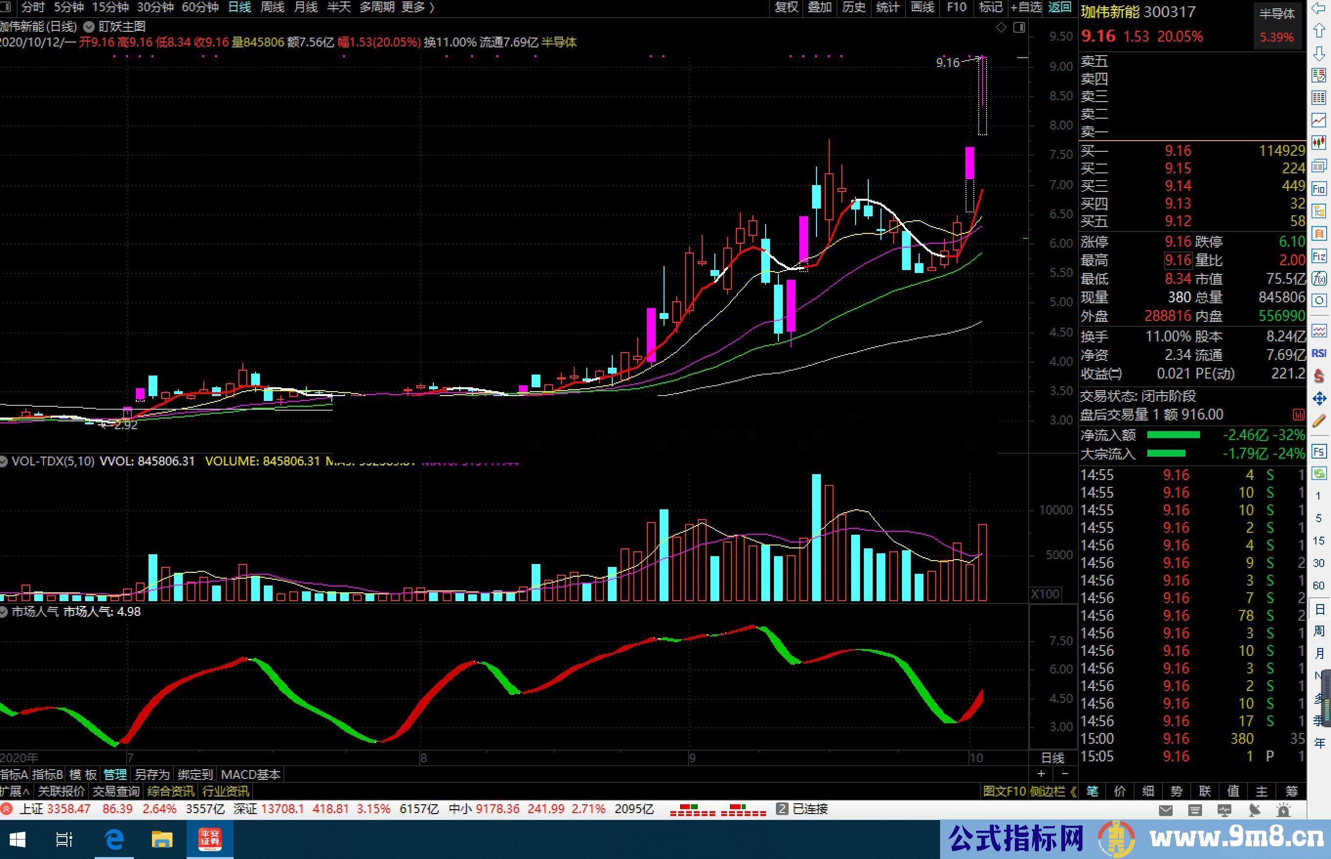Toggle the panel layout icon above chart
The width and height of the screenshot is (1331, 859).
1019,27
